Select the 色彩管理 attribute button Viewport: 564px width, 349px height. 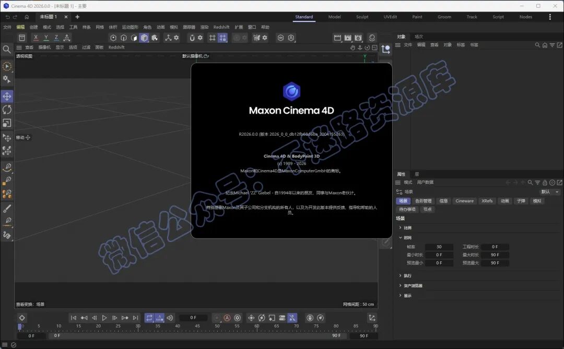click(424, 201)
